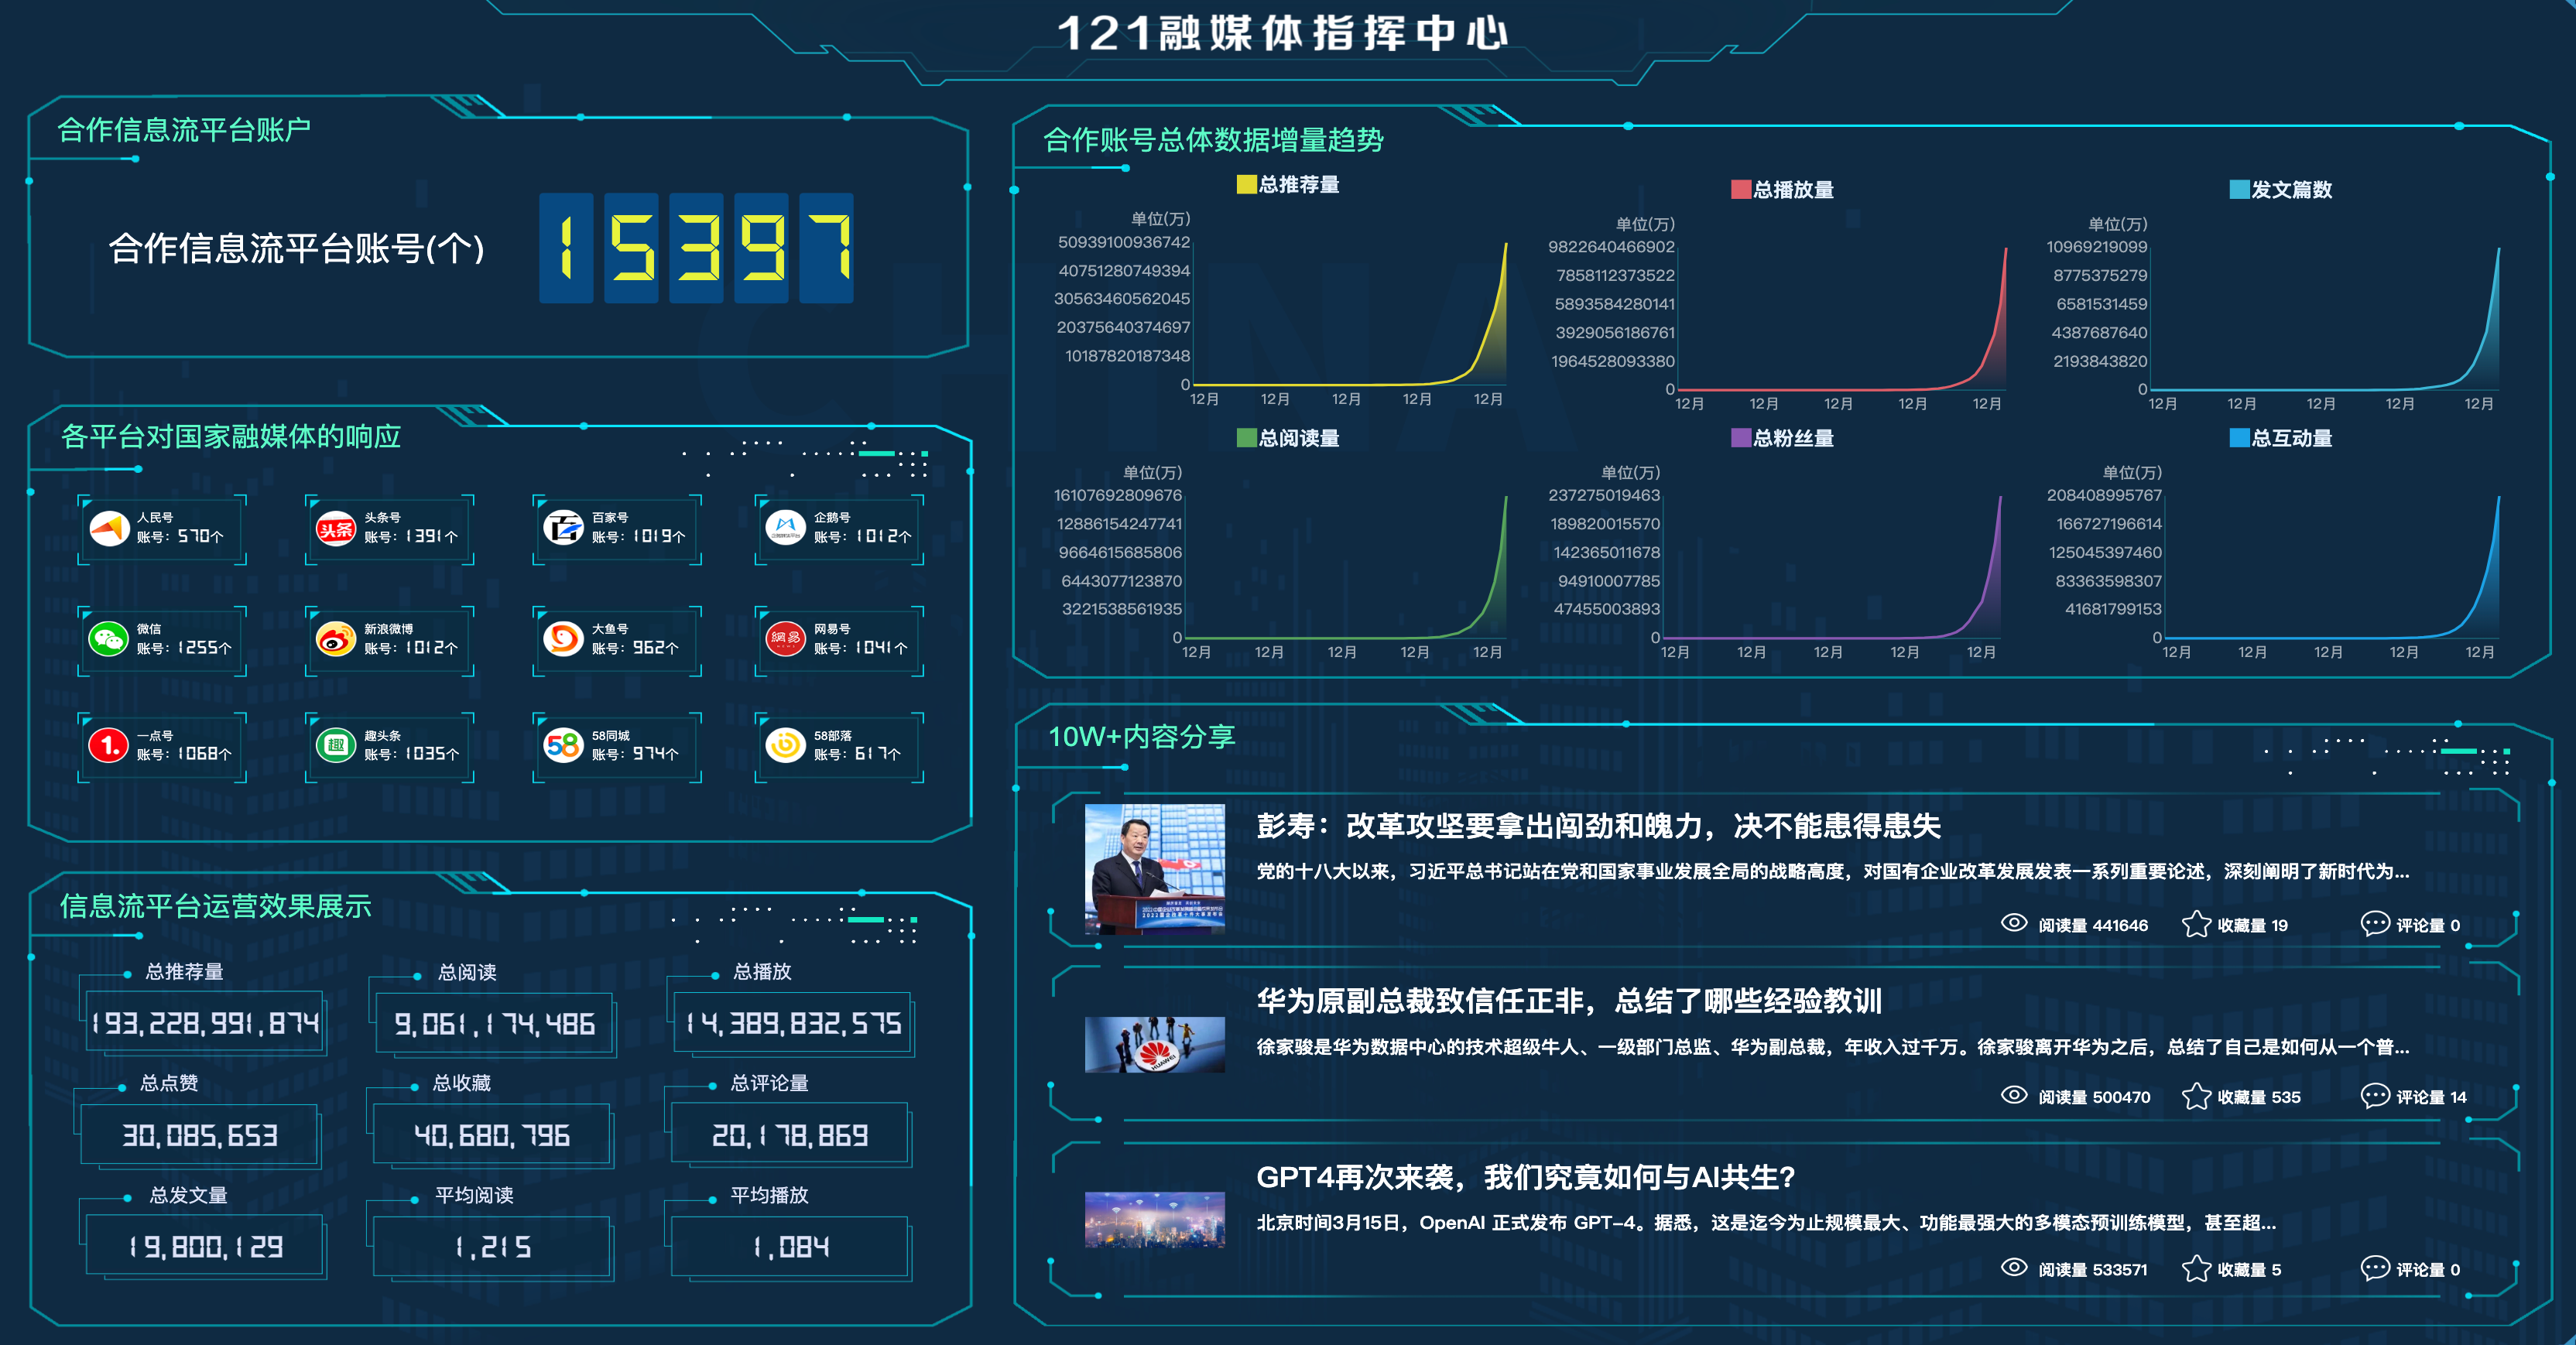Switch to the 10W+内容分享 section
Viewport: 2576px width, 1345px height.
tap(1140, 738)
